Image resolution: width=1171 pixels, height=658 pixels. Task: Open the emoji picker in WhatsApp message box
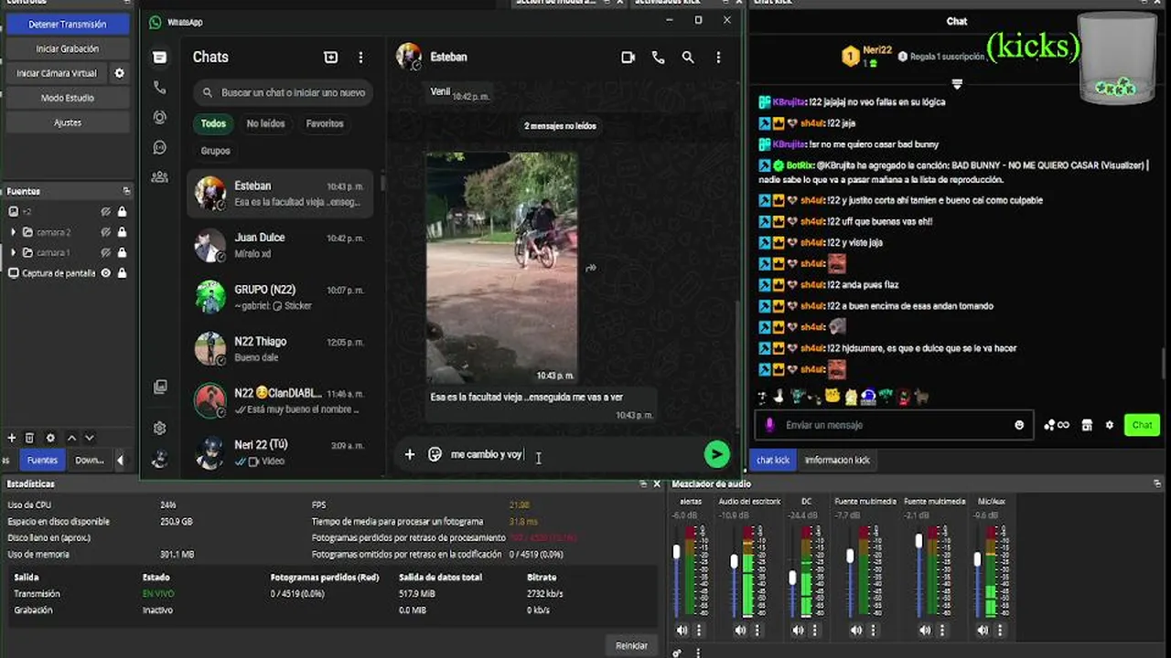click(435, 454)
